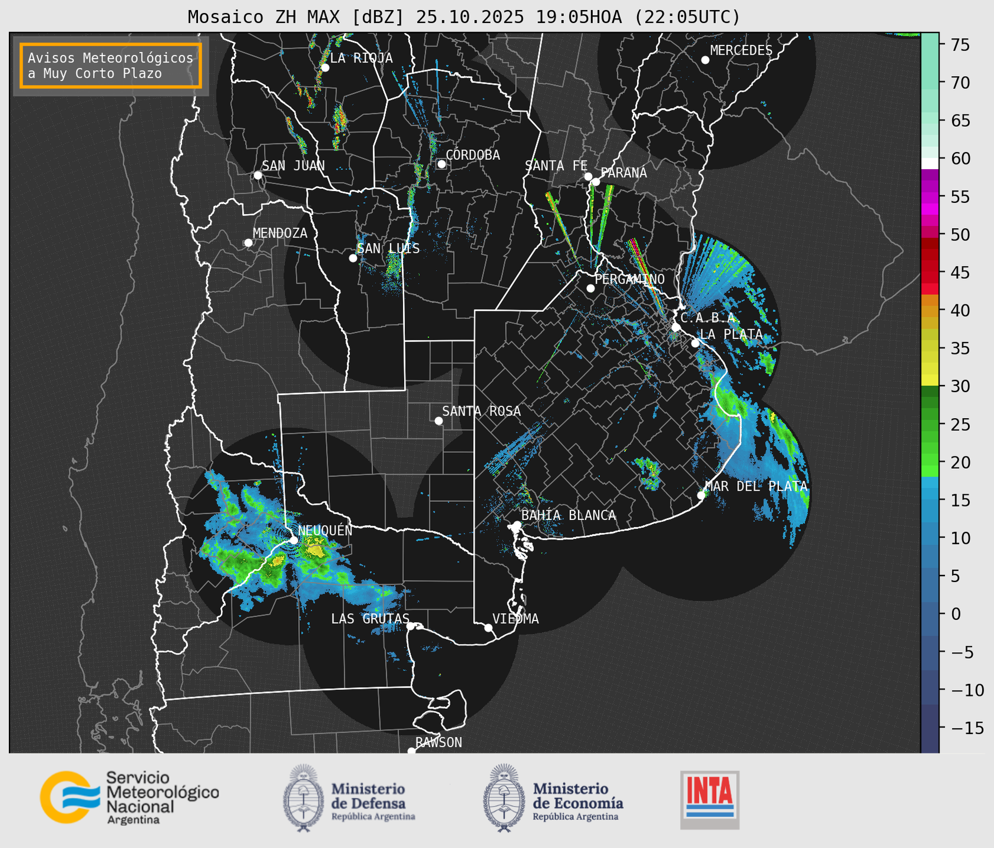The width and height of the screenshot is (994, 848).
Task: Click the San Luis city marker dot
Action: [x=352, y=258]
